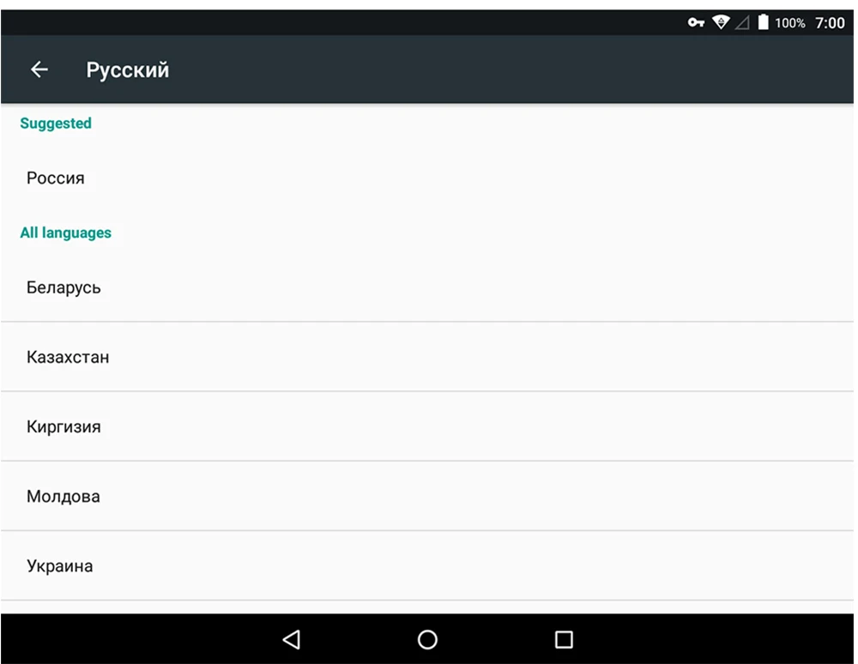The image size is (858, 664).
Task: Tap the 100% battery percentage text
Action: tap(789, 22)
